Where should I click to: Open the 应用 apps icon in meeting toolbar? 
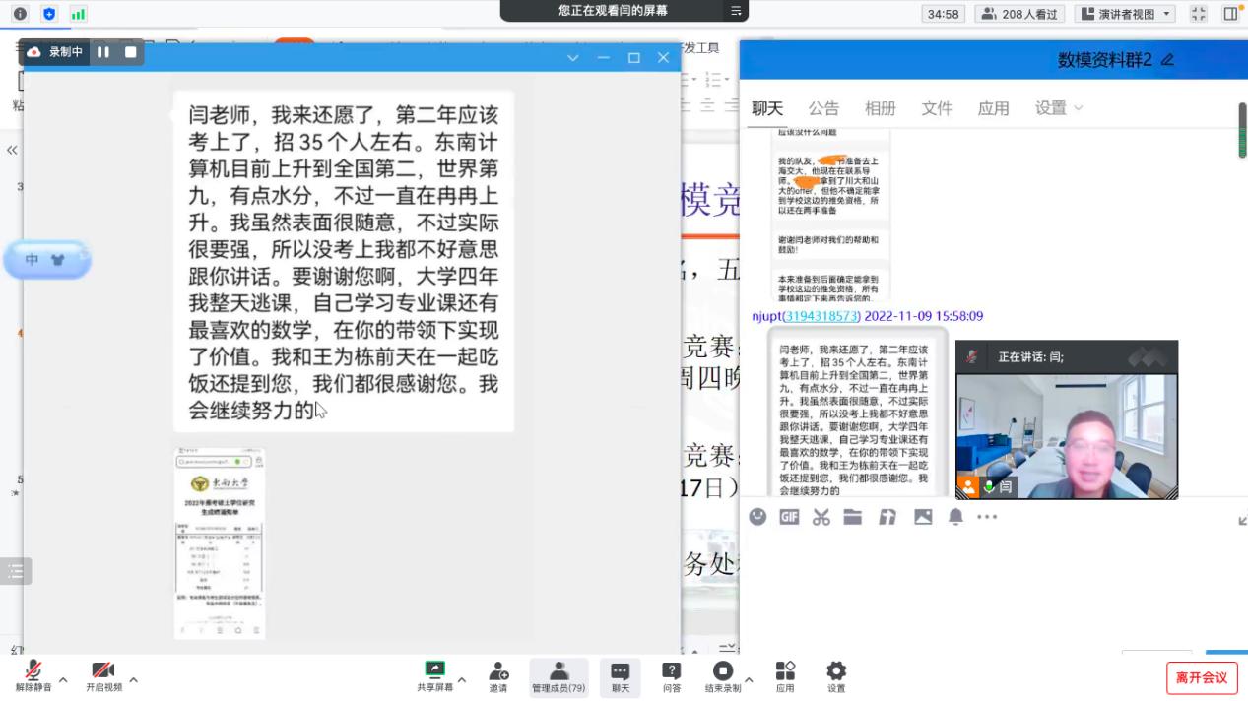(785, 676)
